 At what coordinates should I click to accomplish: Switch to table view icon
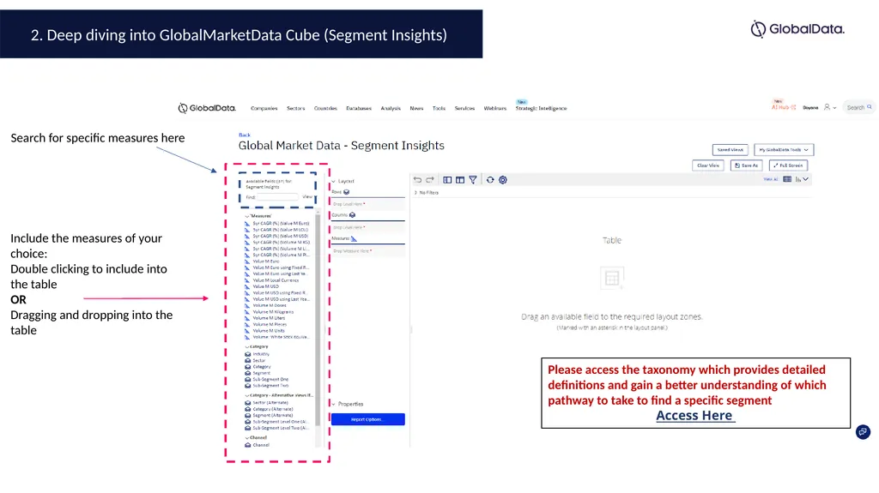click(787, 179)
